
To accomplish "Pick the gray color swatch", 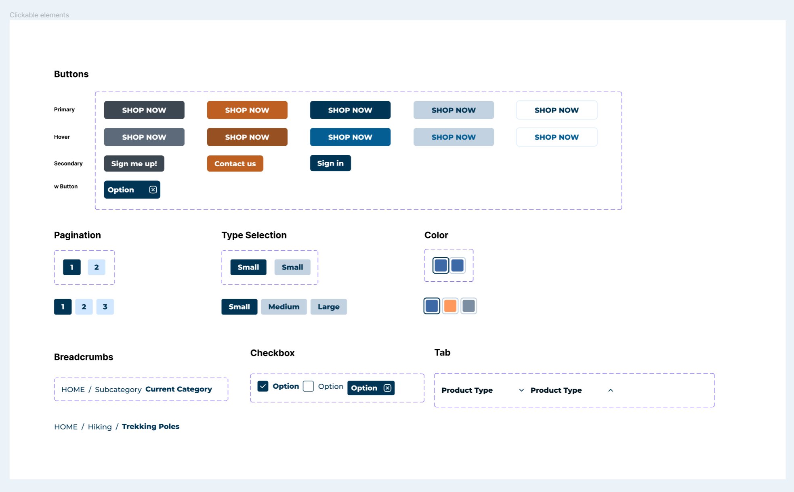I will (x=469, y=306).
